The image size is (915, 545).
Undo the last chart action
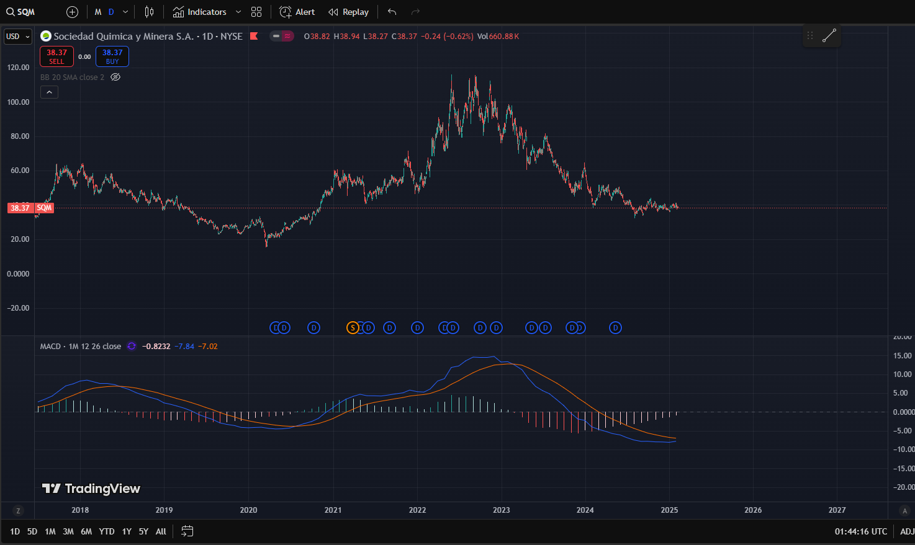coord(392,12)
